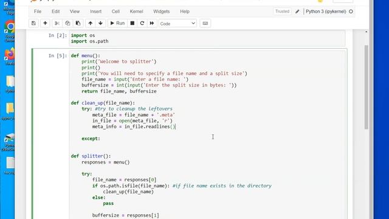
Task: Insert a cell below with plus icon
Action: (x=45, y=23)
